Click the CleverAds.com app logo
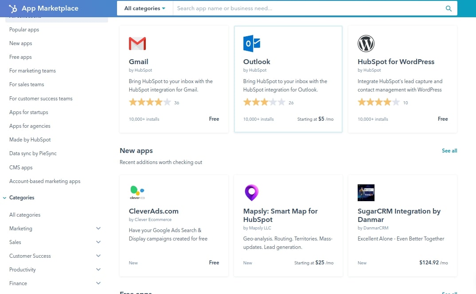Image resolution: width=476 pixels, height=294 pixels. 137,193
